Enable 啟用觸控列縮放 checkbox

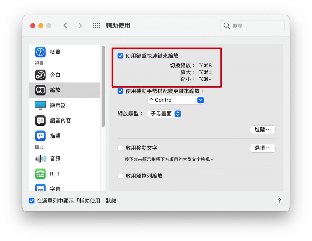pyautogui.click(x=120, y=176)
